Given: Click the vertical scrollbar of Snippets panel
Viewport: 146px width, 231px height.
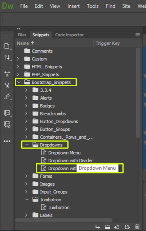Looking at the screenshot, I should (138, 93).
